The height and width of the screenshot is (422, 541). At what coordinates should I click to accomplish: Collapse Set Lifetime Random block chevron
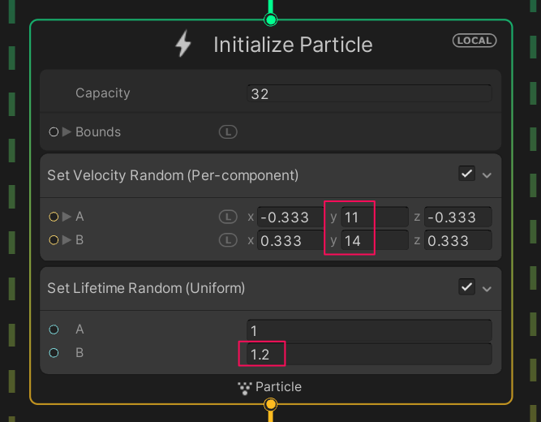[487, 287]
